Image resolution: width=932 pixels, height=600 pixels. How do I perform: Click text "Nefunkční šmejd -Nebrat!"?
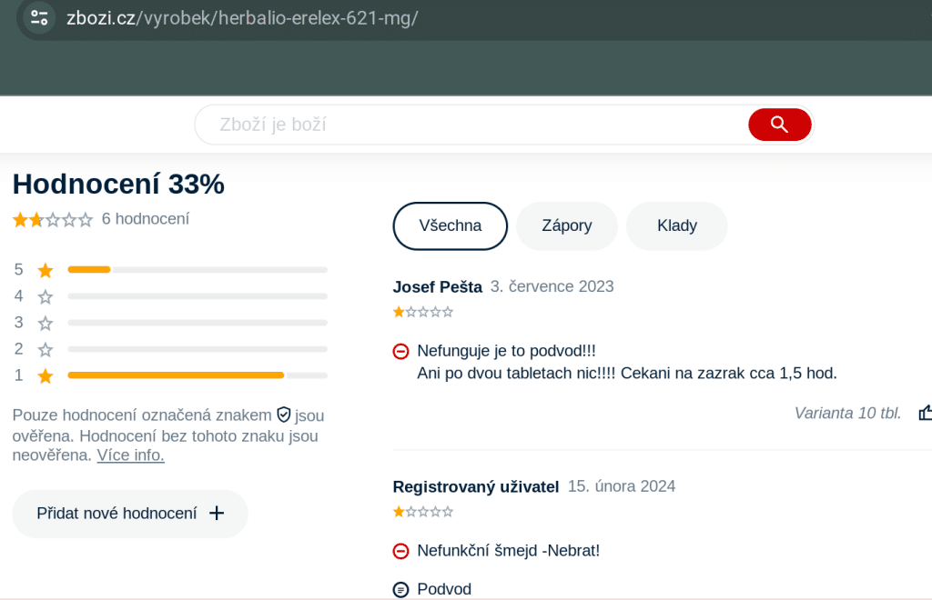pos(508,551)
